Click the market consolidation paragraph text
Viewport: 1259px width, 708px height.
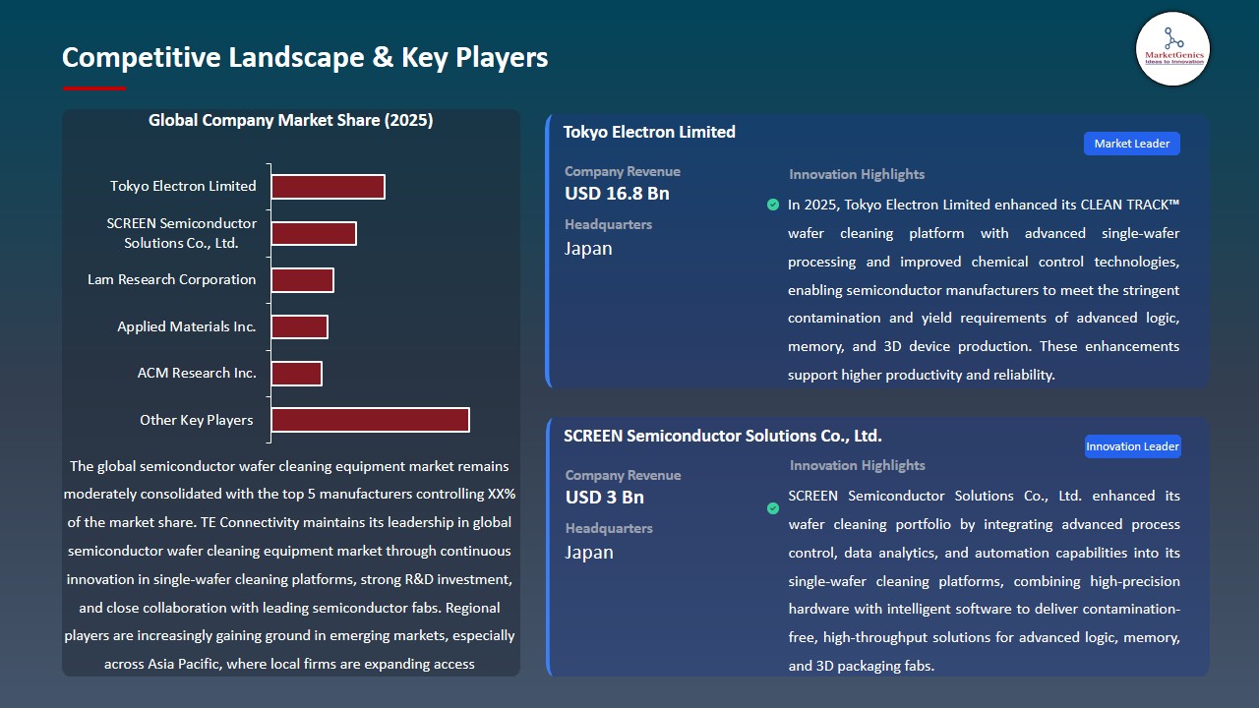pos(290,564)
